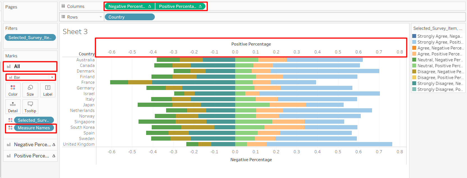Screen dimensions: 467x178
Task: Expand the Positive Percentage marks section
Action: pos(30,156)
